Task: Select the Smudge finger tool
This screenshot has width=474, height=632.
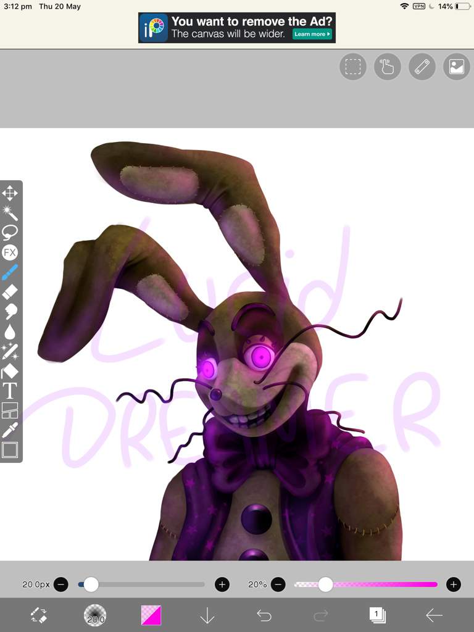Action: pos(10,312)
